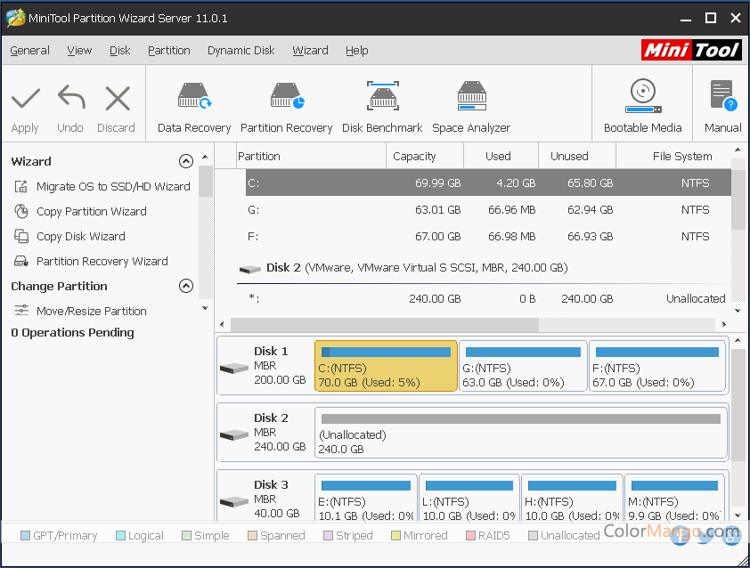Collapse the Change Partition section
This screenshot has width=750, height=568.
pyautogui.click(x=185, y=286)
